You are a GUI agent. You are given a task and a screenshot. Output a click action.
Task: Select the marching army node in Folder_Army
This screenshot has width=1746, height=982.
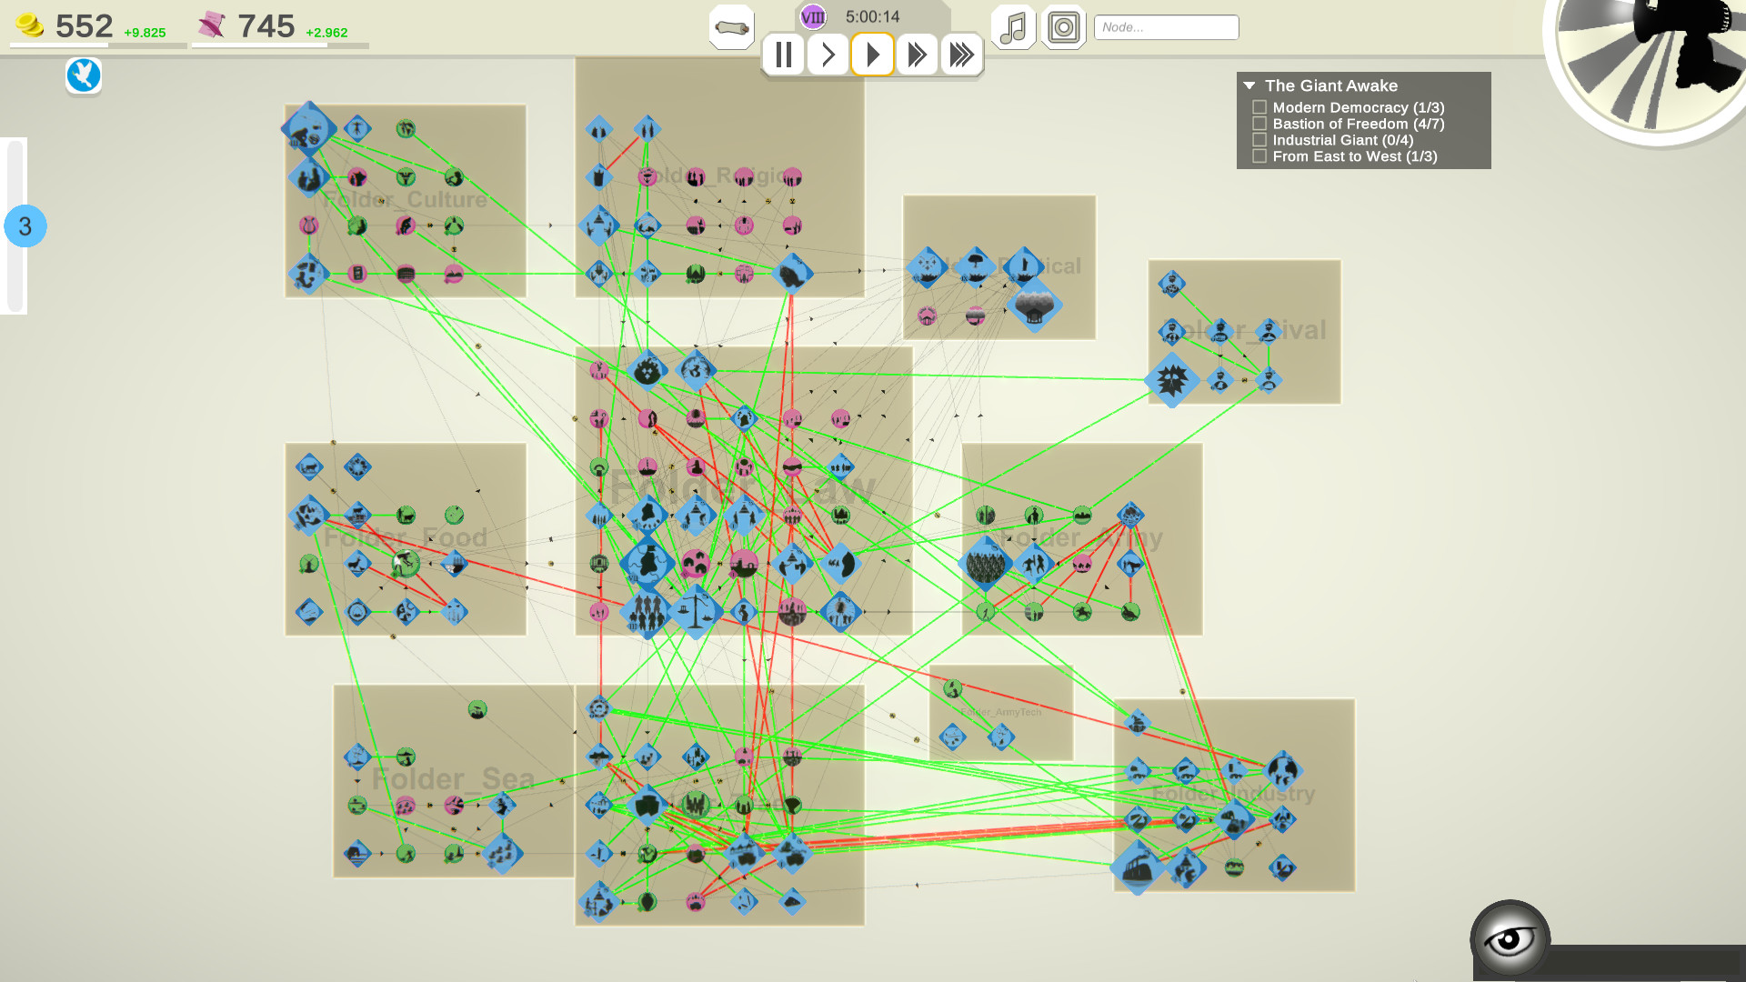(985, 565)
